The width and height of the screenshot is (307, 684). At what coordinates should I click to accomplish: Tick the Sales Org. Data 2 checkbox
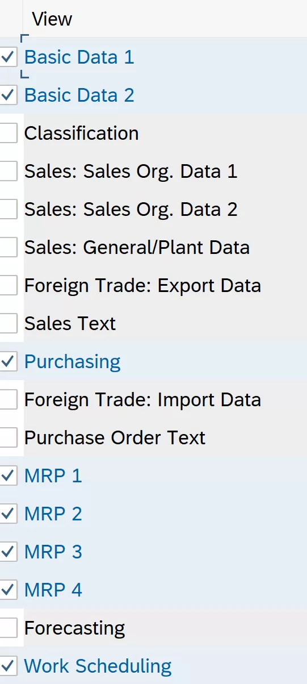[8, 209]
